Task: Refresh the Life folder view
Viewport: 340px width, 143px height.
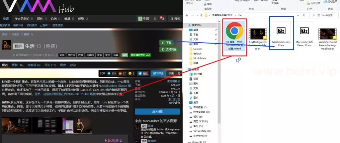Action: tap(304, 15)
